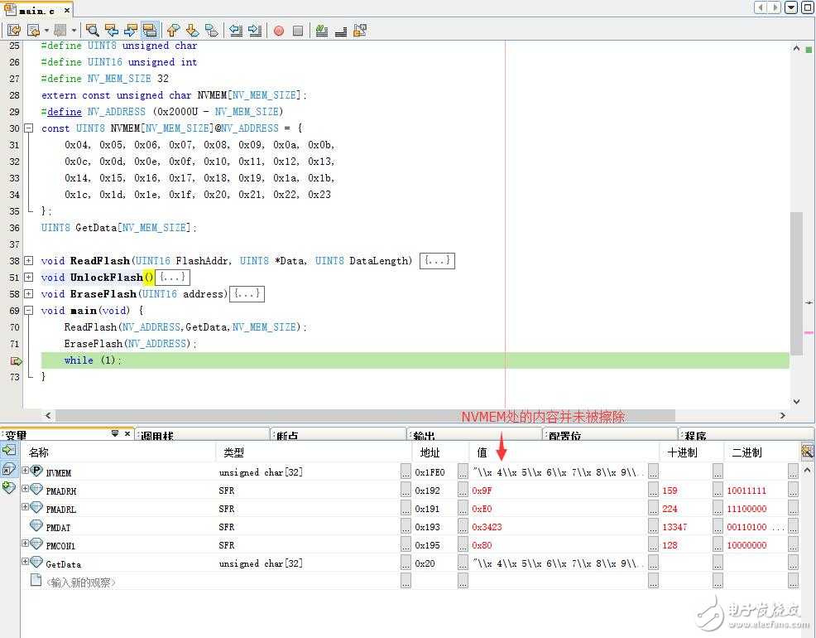This screenshot has width=816, height=638.
Task: Sort by the 名称 column header
Action: (118, 452)
